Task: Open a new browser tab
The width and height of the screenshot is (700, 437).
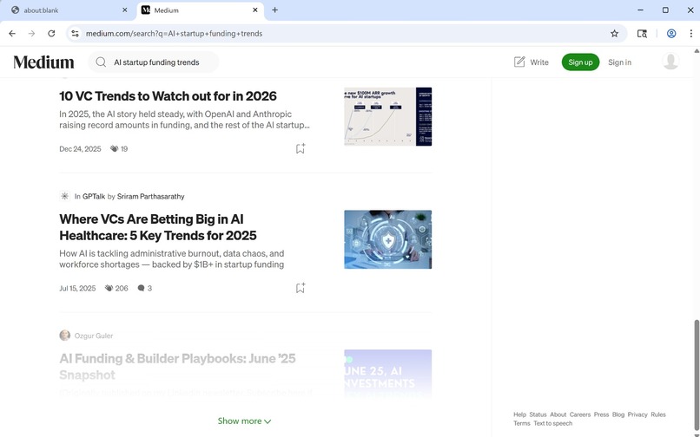Action: click(274, 10)
